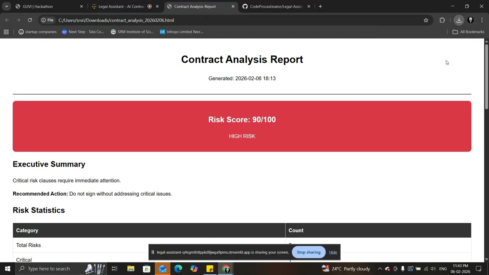Open the Chrome three-dot menu

click(x=482, y=20)
